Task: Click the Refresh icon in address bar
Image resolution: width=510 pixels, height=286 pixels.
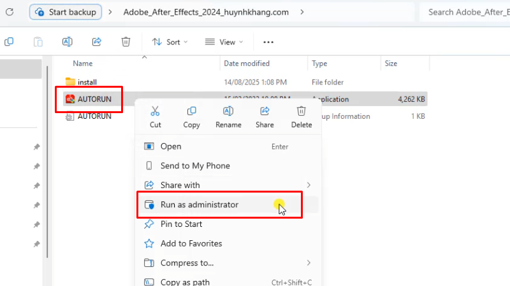Action: point(10,12)
